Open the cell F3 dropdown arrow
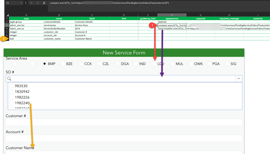Screen dimensions: 270x154 [188, 25]
